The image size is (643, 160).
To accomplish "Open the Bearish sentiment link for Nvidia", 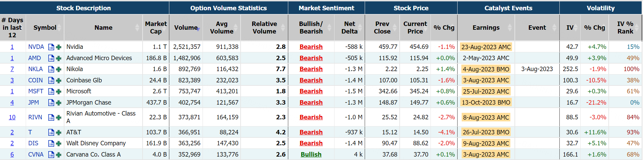I will [x=311, y=47].
